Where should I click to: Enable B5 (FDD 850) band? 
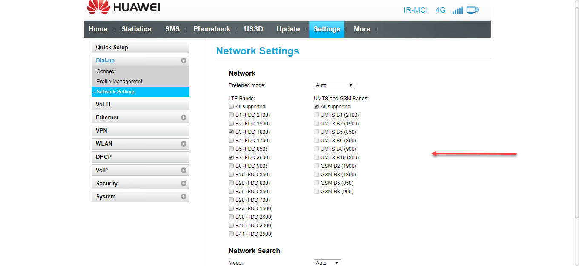(x=231, y=149)
